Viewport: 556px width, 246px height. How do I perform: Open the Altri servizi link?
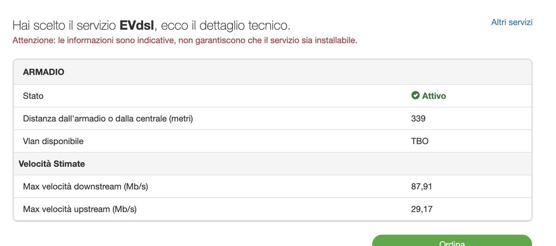coord(511,22)
